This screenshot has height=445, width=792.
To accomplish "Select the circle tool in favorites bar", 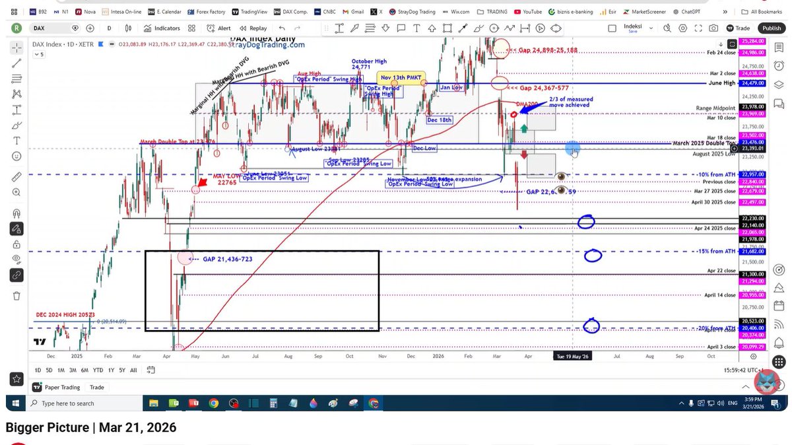I will point(494,28).
